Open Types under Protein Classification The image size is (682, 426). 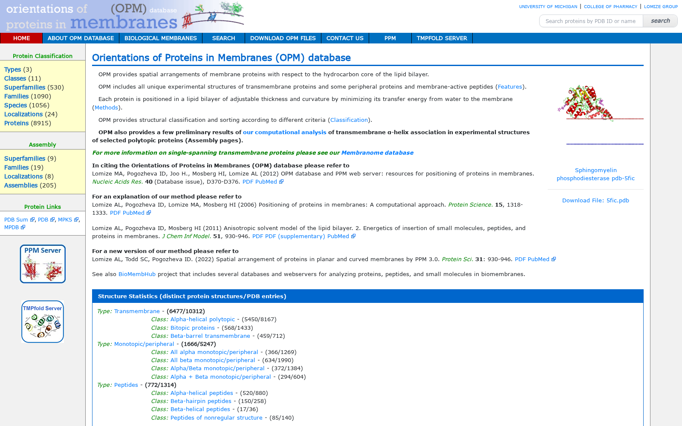[x=12, y=69]
